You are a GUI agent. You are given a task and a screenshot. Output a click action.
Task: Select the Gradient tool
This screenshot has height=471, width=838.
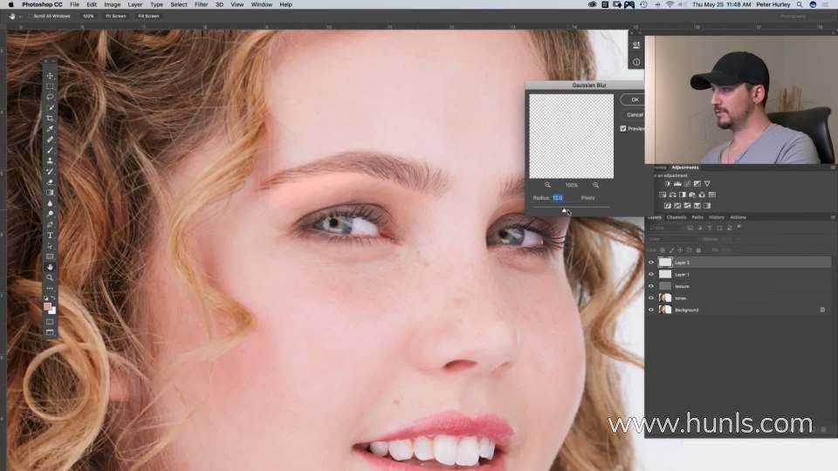click(x=50, y=193)
